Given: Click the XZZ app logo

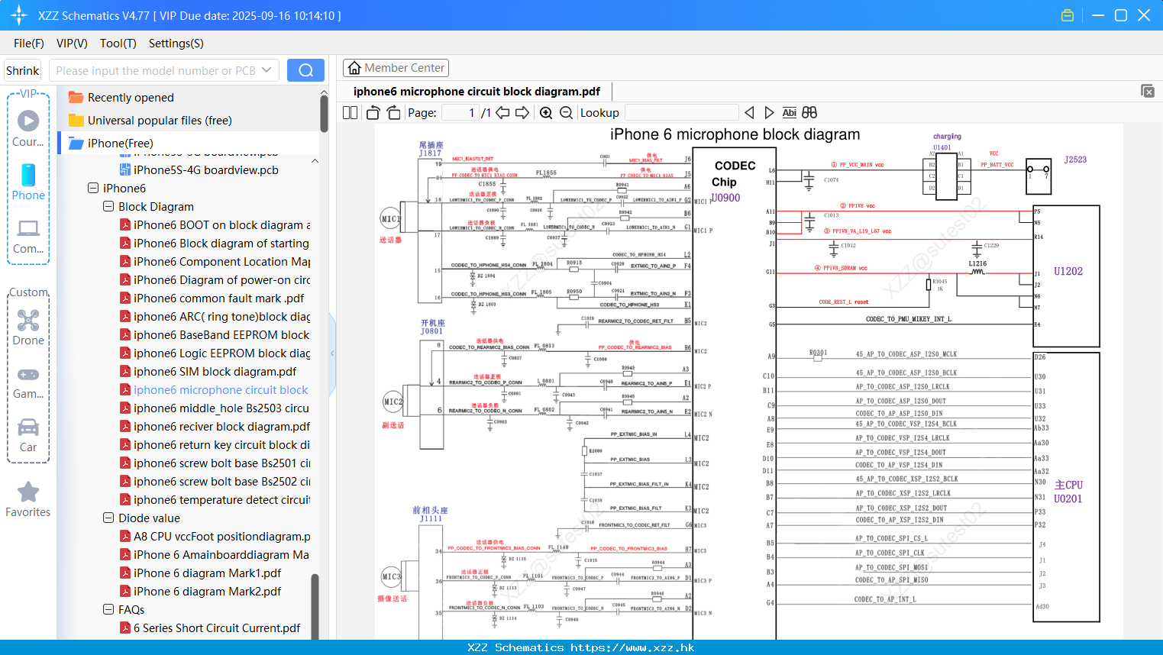Looking at the screenshot, I should pyautogui.click(x=19, y=15).
